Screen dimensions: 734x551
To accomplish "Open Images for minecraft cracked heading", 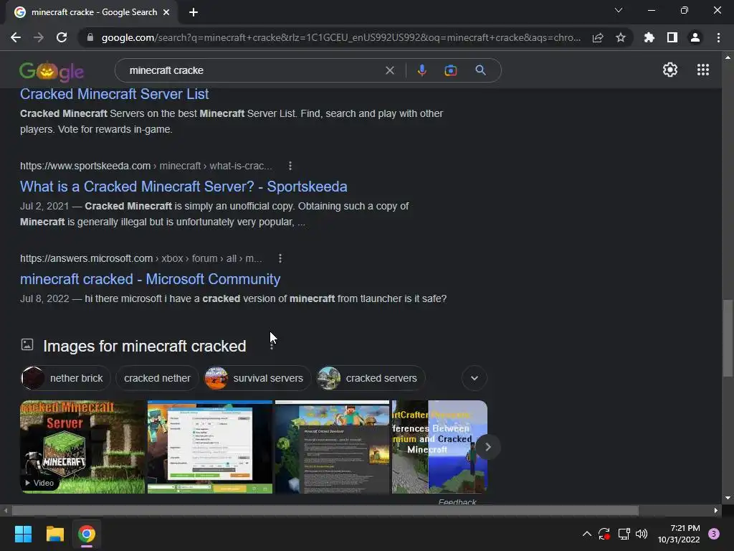I will [144, 347].
